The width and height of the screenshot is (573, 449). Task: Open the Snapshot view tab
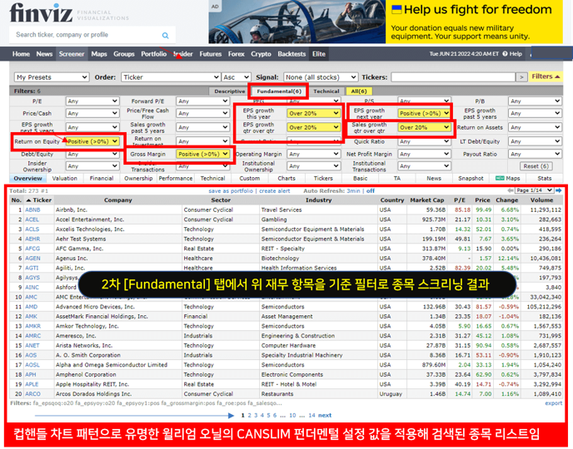[471, 179]
